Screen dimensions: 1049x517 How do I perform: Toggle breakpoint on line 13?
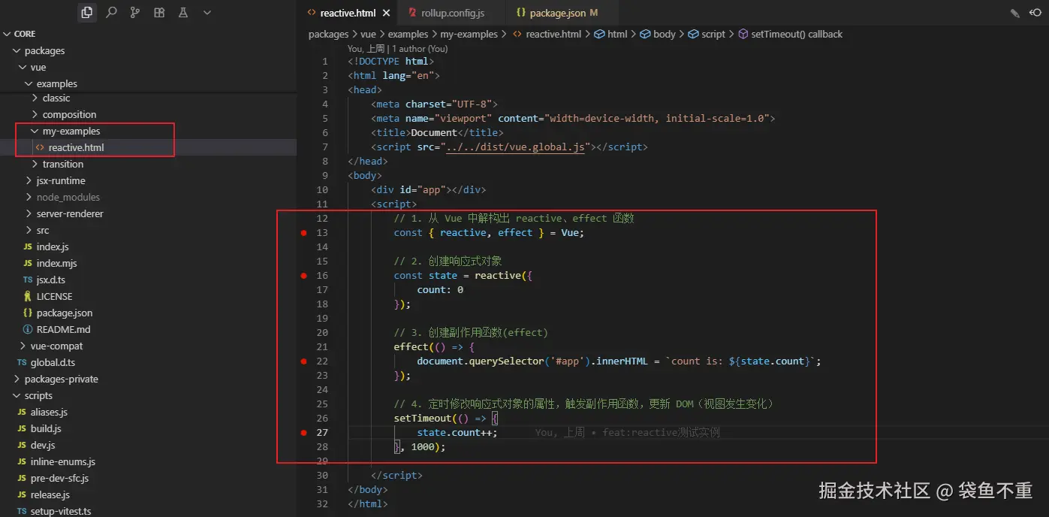click(x=304, y=233)
